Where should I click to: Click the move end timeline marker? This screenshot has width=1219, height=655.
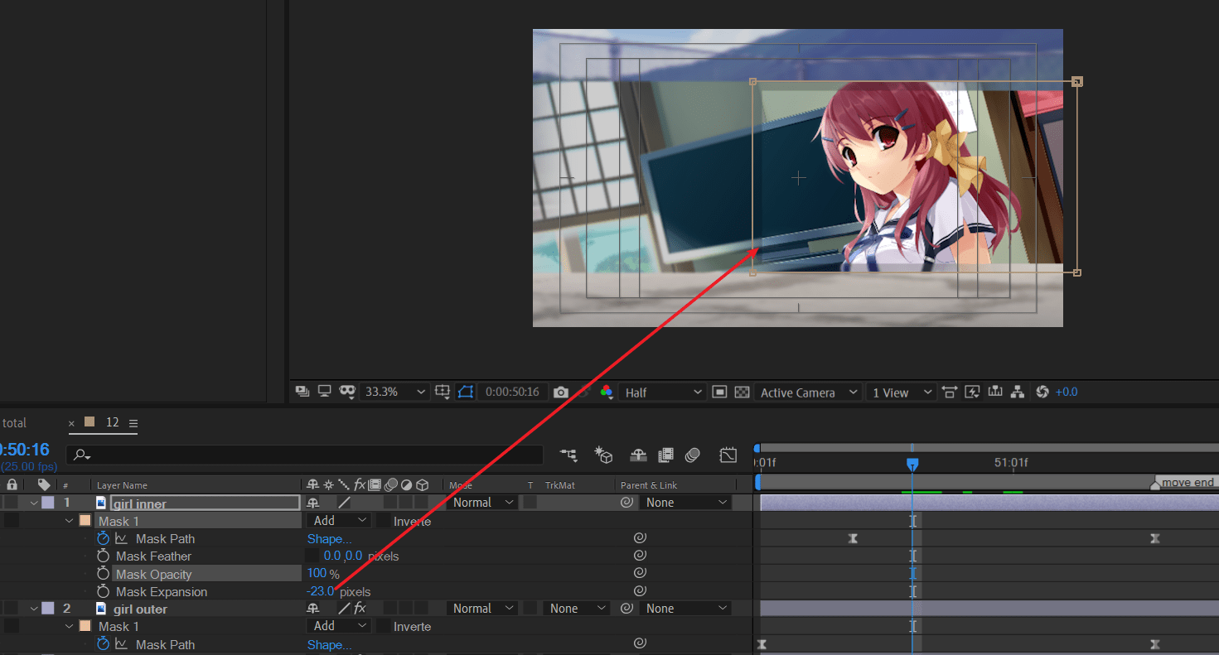[x=1183, y=483]
